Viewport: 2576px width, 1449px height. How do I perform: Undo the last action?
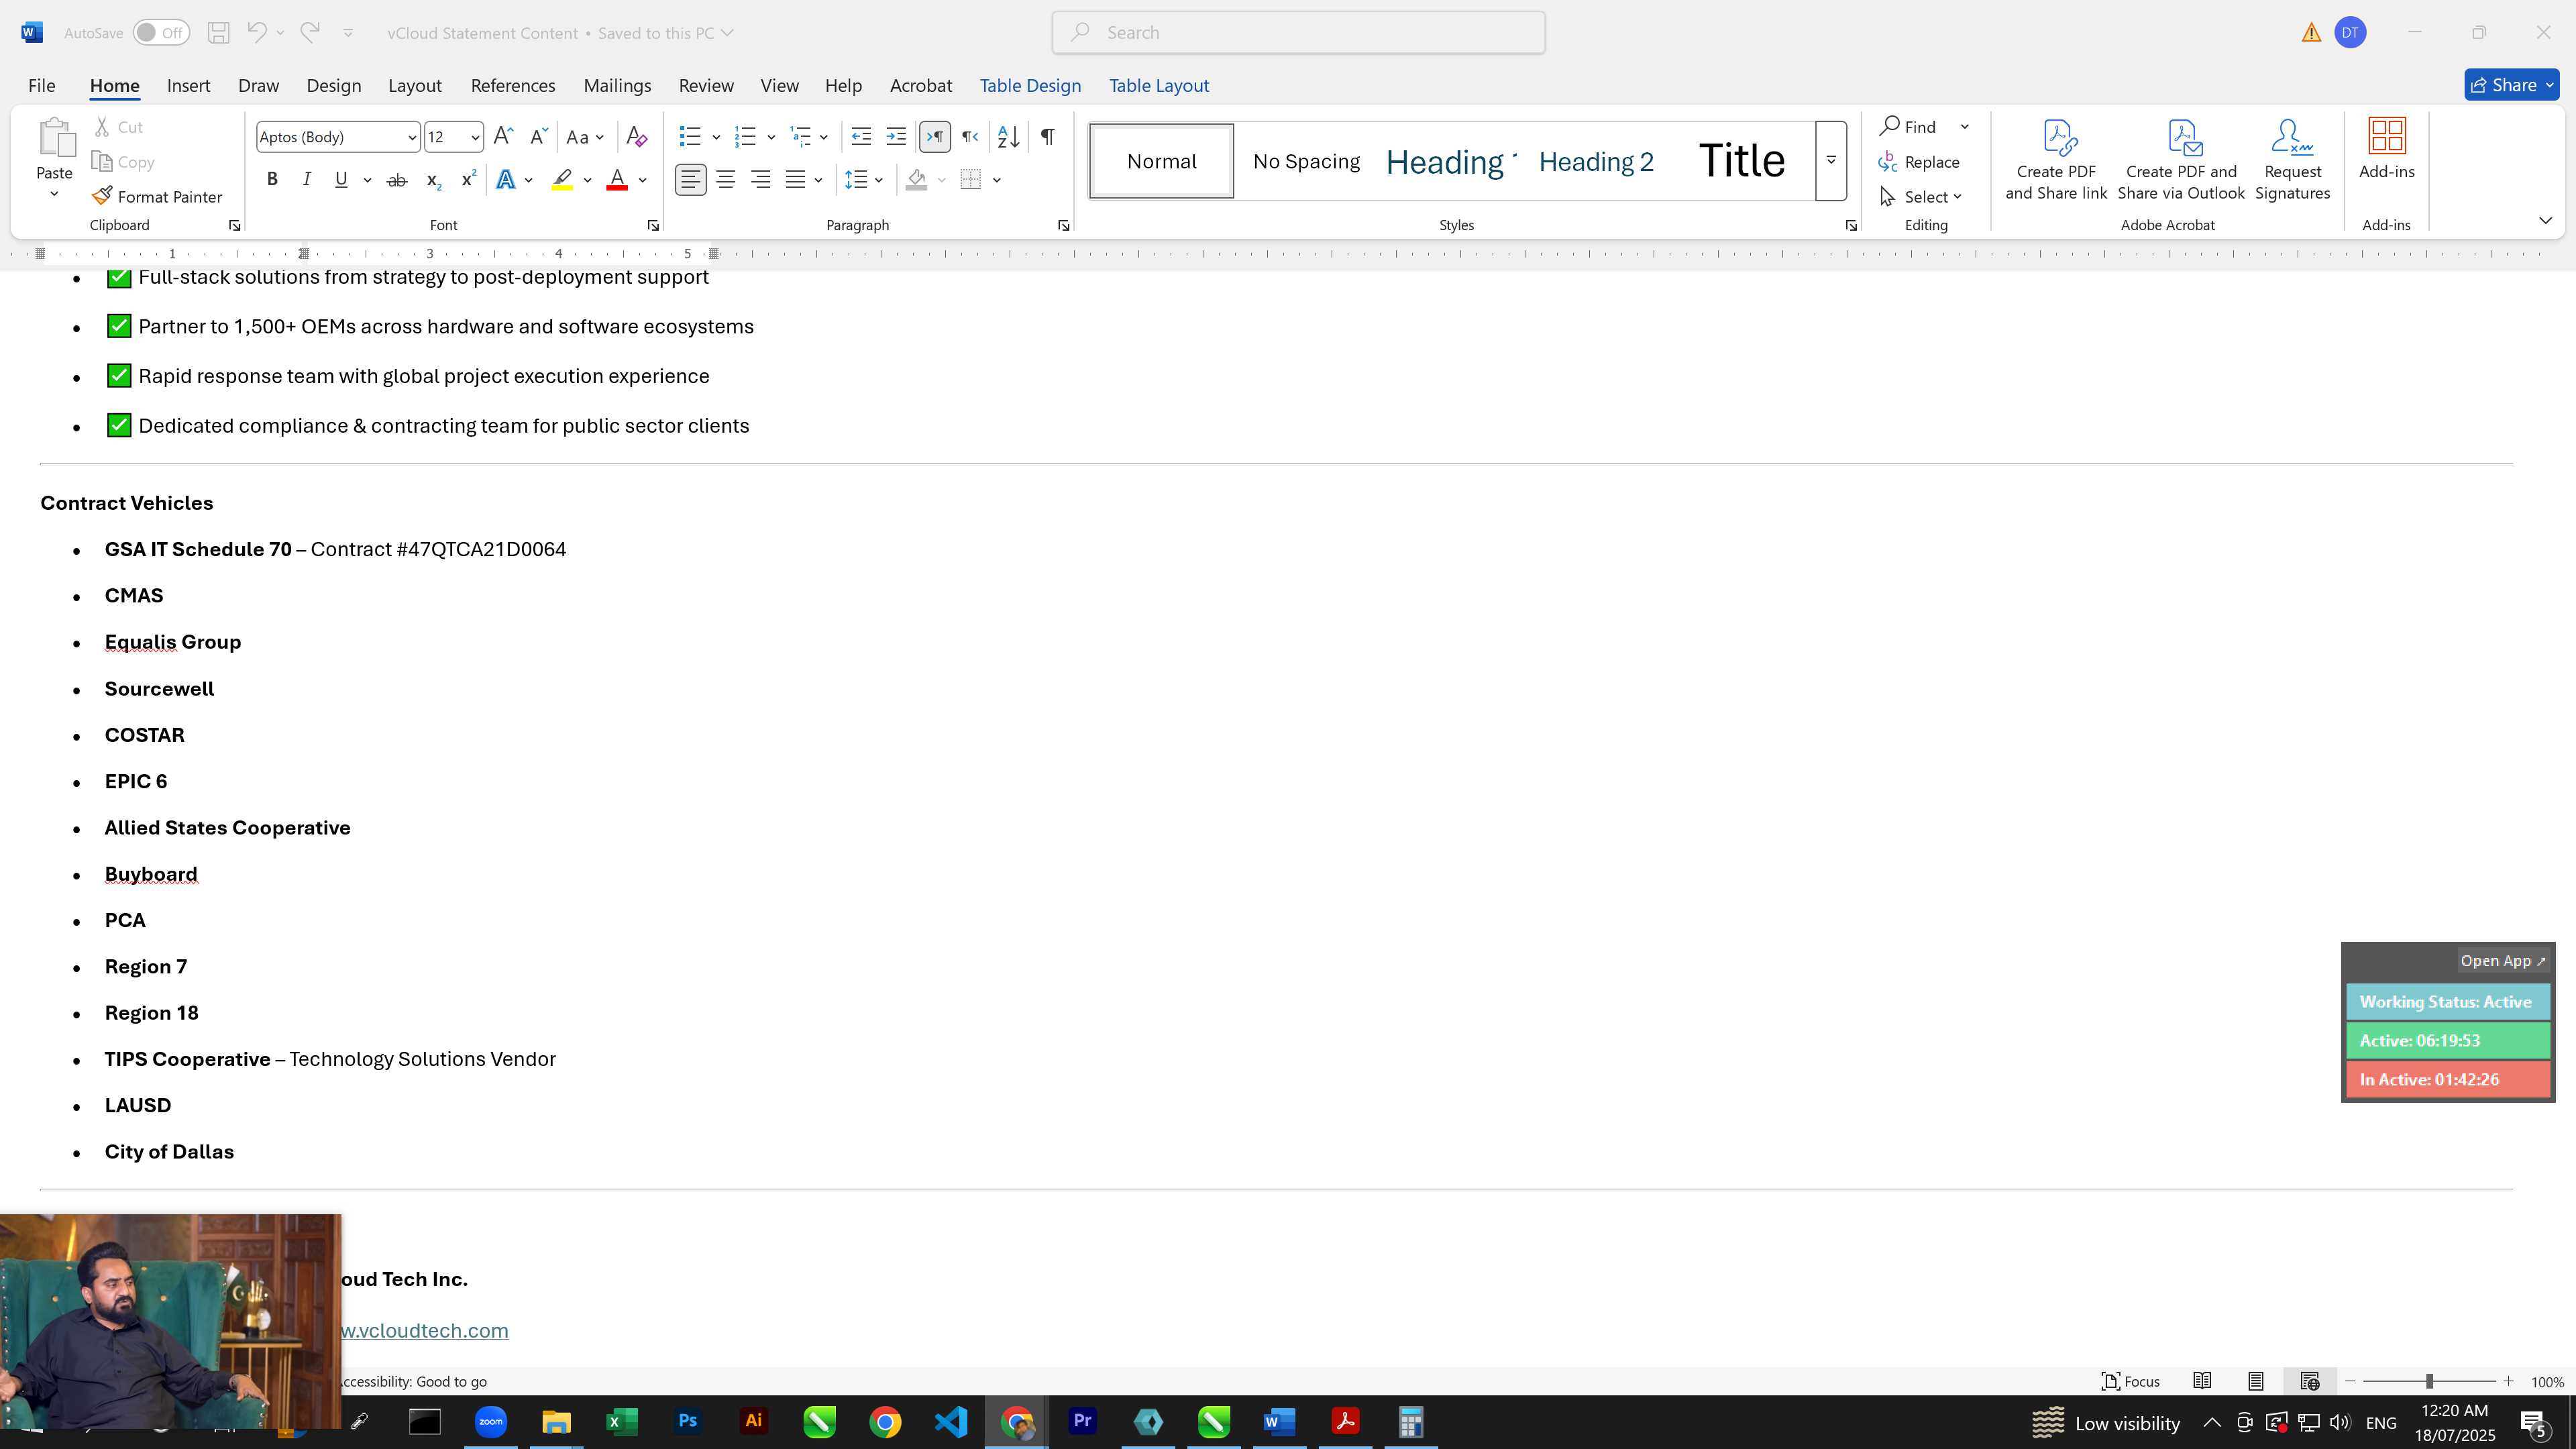point(257,33)
